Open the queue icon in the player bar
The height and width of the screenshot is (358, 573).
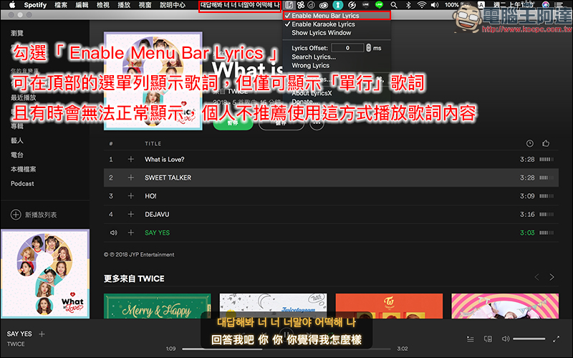[470, 339]
